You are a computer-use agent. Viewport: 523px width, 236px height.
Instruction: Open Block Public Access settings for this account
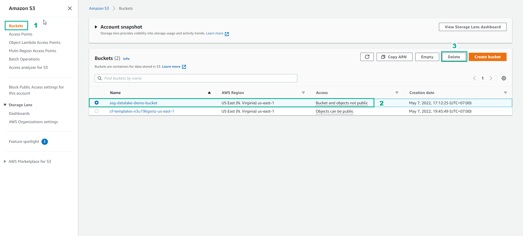(x=36, y=90)
